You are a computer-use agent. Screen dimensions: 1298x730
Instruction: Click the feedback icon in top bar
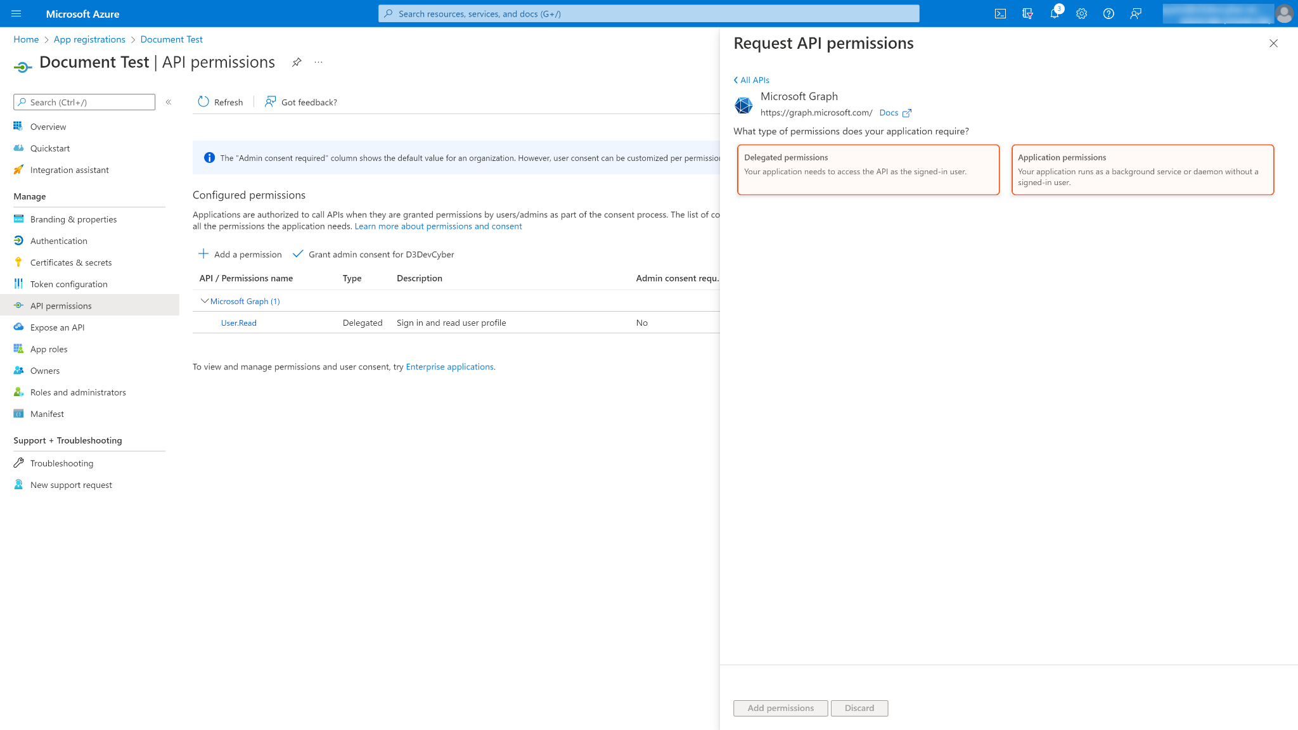click(1136, 14)
